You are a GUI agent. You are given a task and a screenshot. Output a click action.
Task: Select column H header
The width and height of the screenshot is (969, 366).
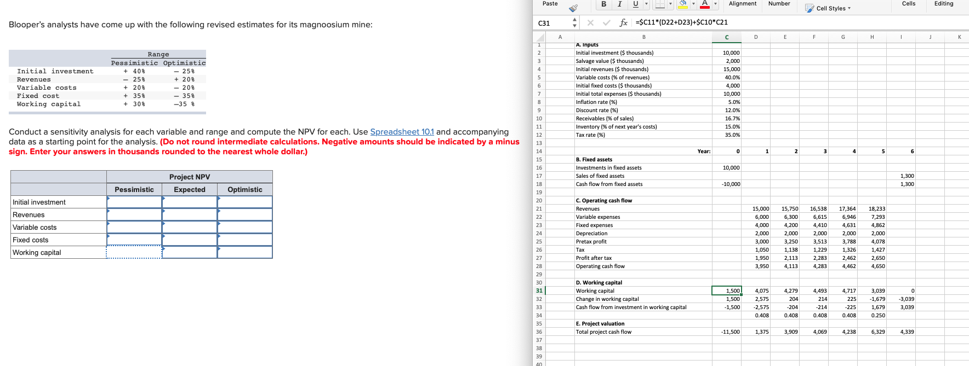(x=872, y=37)
